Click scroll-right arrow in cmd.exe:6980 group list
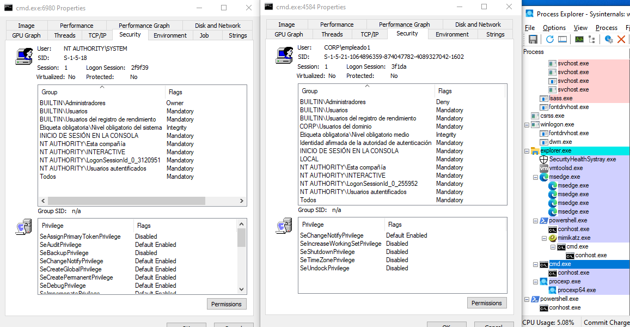Image resolution: width=630 pixels, height=327 pixels. pos(241,201)
